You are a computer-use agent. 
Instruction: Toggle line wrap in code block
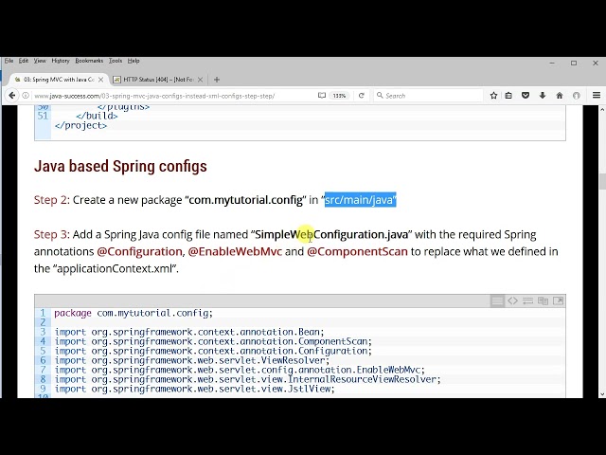click(527, 300)
